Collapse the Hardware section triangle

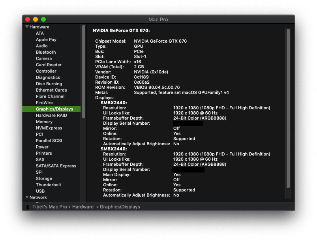tap(27, 27)
